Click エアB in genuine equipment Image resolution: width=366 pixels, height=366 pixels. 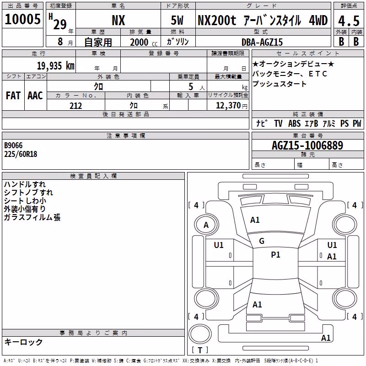click(x=312, y=123)
